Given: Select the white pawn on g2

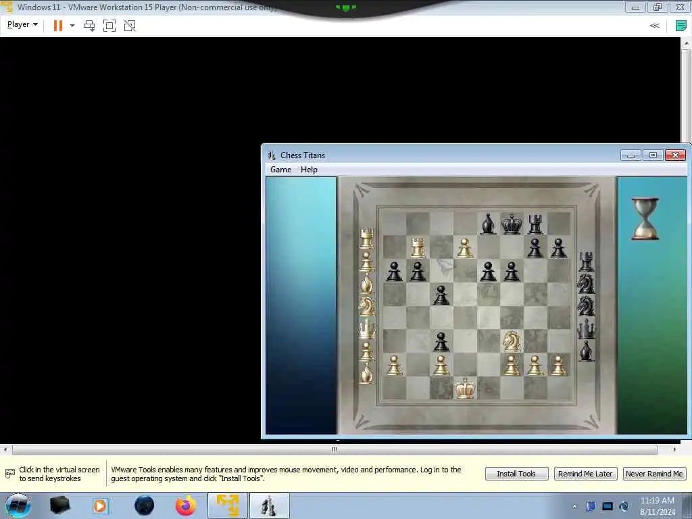Looking at the screenshot, I should coord(535,366).
